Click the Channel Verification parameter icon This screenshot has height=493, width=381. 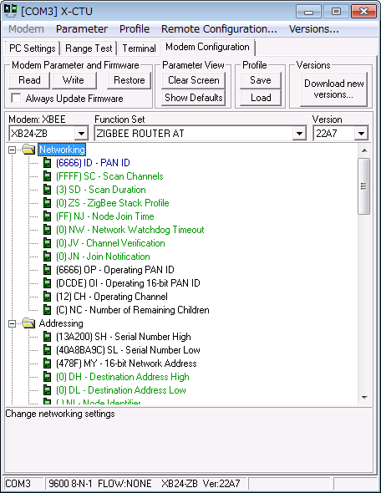tap(47, 243)
